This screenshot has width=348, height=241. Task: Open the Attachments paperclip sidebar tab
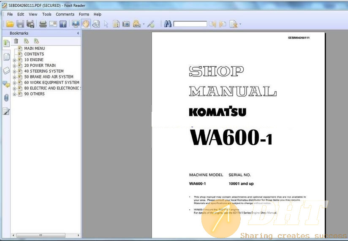click(6, 97)
